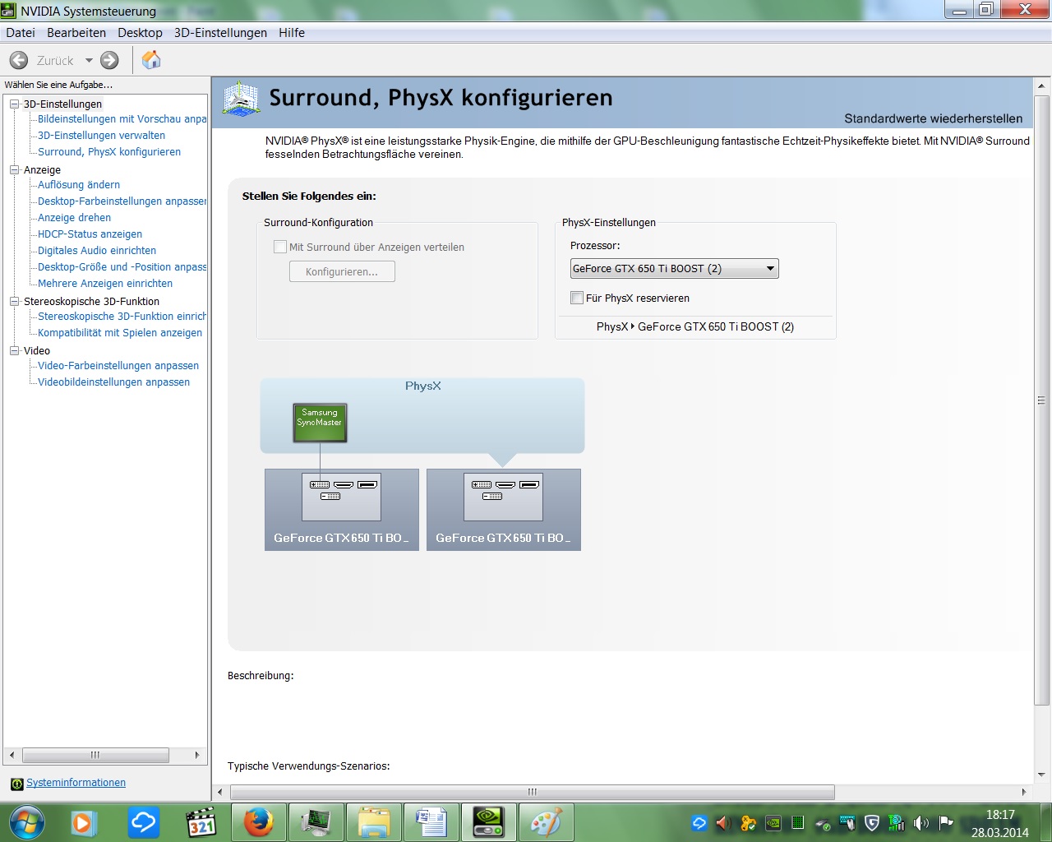Select the Samsung SyncMaster display box
This screenshot has height=842, width=1052.
(320, 423)
